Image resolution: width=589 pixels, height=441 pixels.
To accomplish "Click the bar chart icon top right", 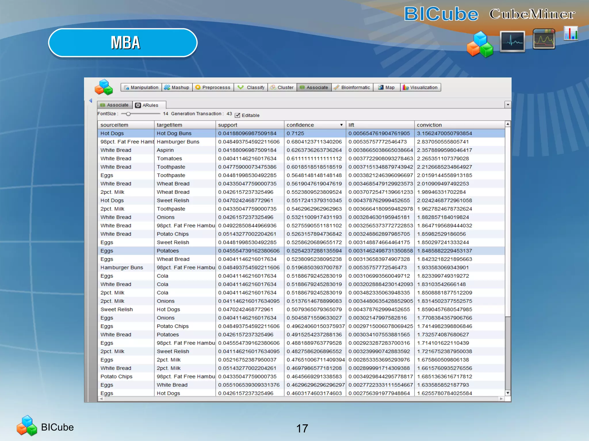I will [571, 33].
